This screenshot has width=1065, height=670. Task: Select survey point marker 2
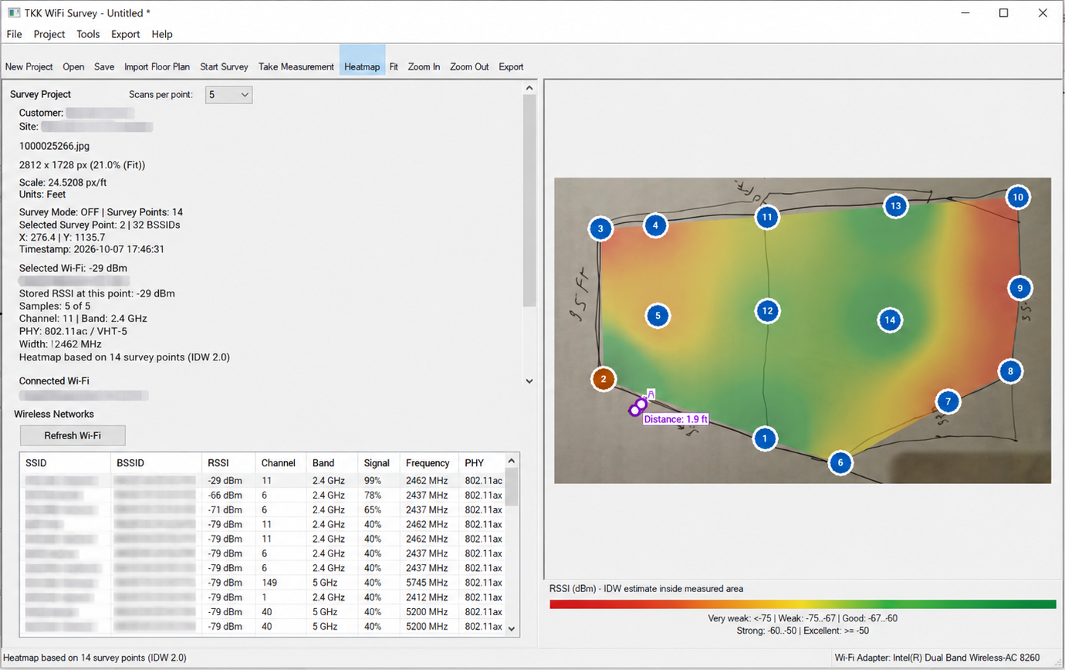pos(603,379)
